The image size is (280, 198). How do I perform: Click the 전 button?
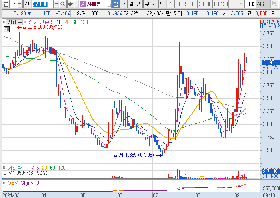click(27, 4)
